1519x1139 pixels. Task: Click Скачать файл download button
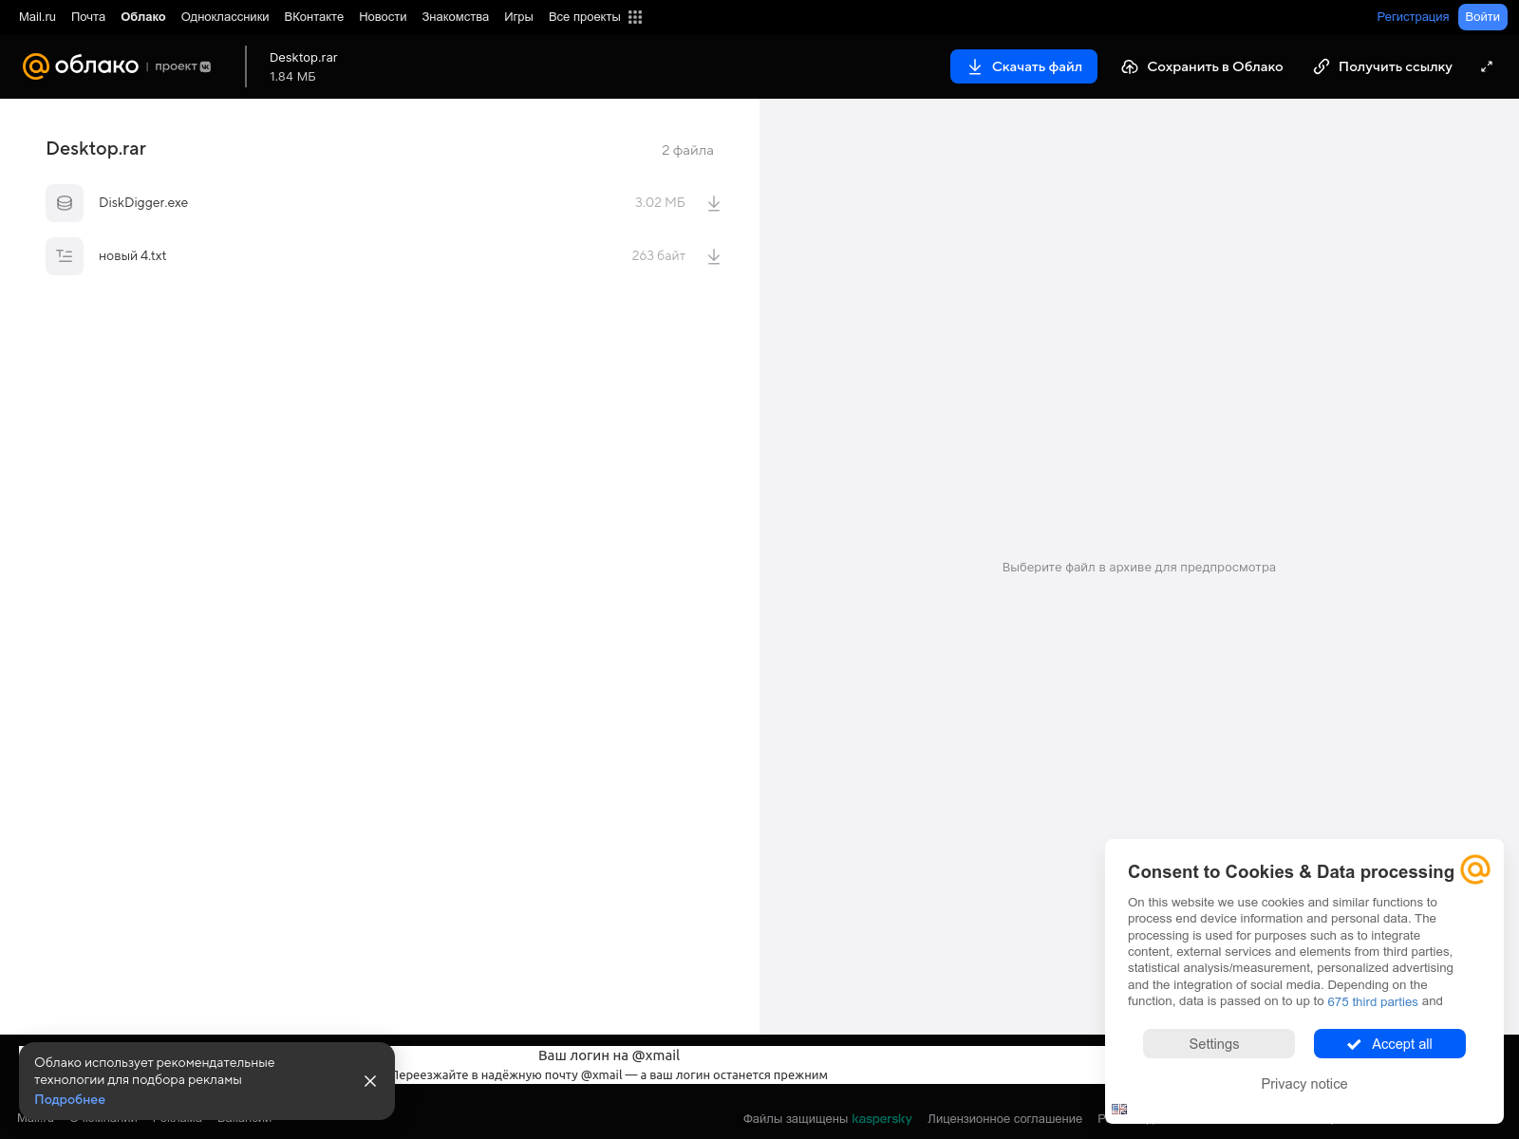click(x=1023, y=66)
